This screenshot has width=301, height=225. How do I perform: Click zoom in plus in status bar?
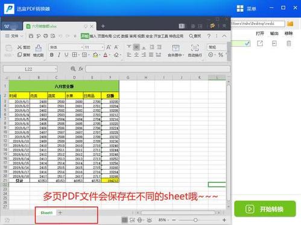(224, 220)
